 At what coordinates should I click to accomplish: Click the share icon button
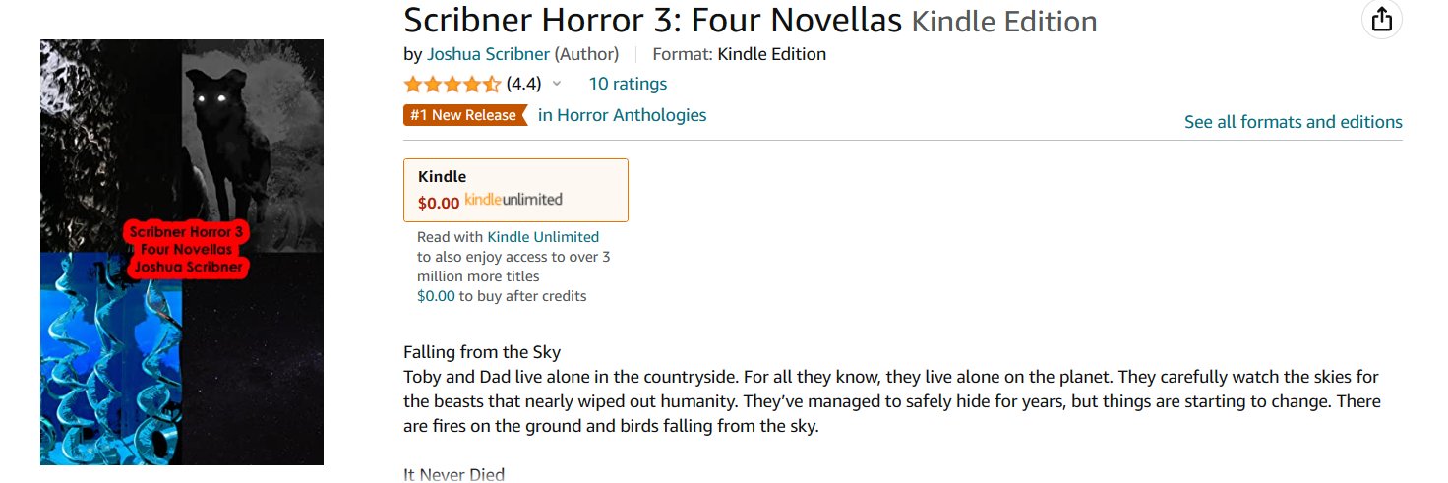click(1382, 20)
